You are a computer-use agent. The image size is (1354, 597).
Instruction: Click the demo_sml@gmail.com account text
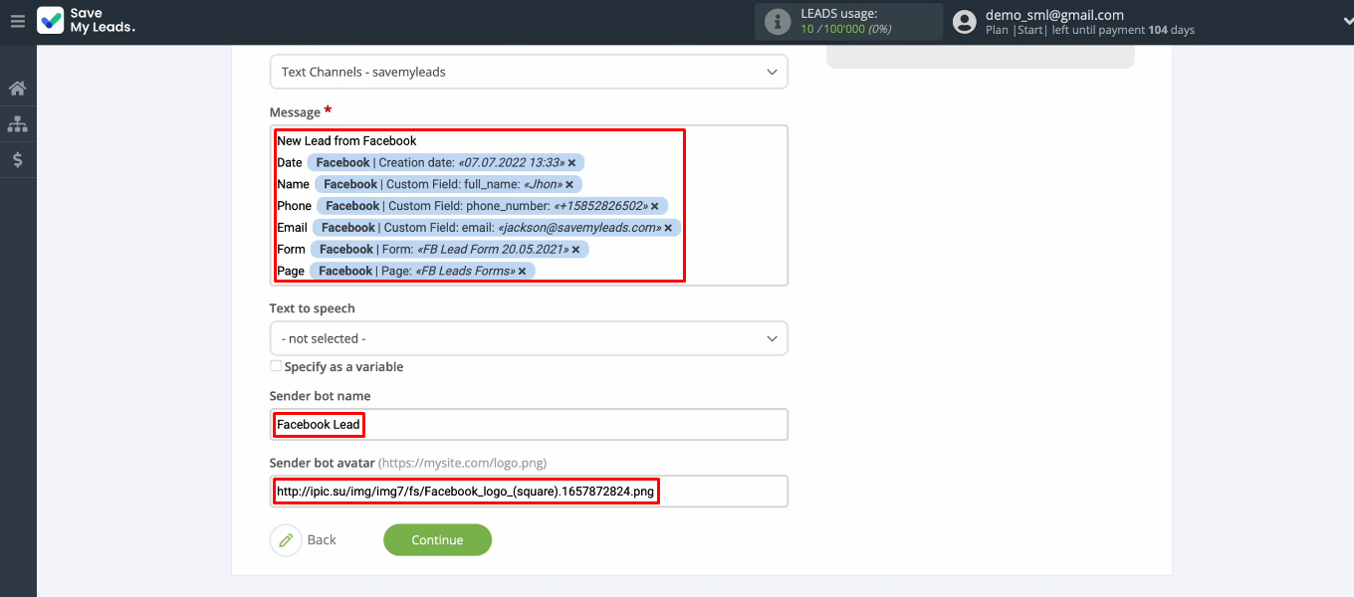(1054, 15)
